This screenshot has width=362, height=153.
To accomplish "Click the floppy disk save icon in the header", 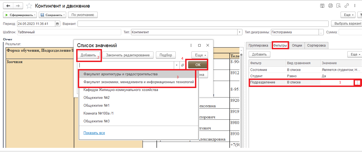I will 322,6.
